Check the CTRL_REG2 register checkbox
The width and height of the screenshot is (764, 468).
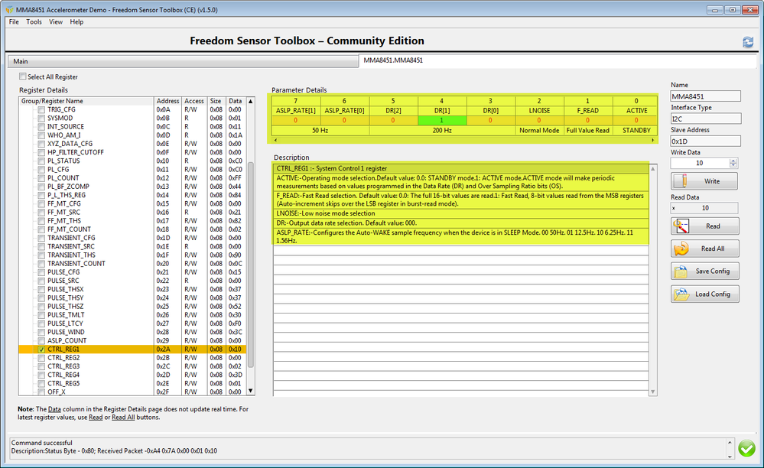[41, 358]
